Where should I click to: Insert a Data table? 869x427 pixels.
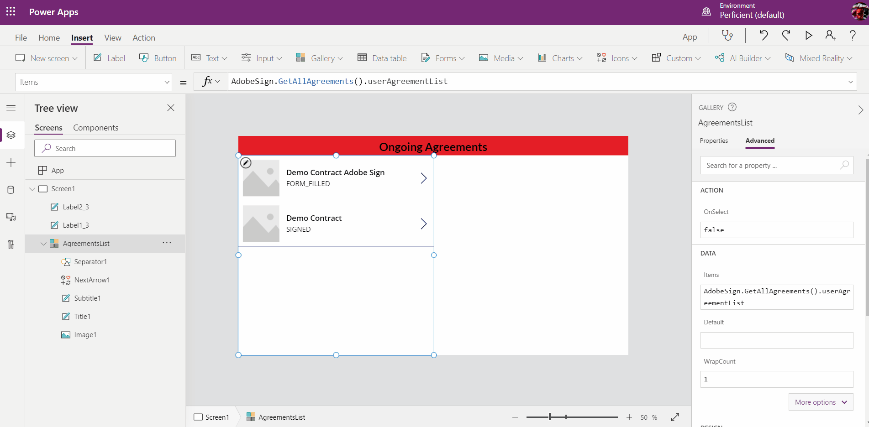[382, 58]
